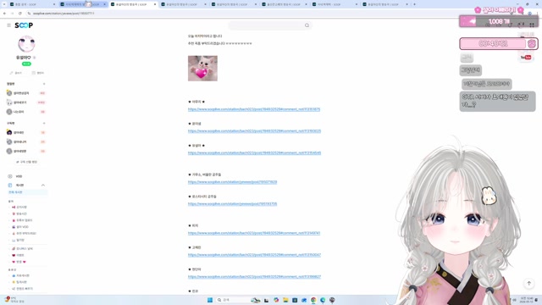The image size is (542, 305).
Task: Switch to the last browser tab on the right
Action: coord(385,4)
